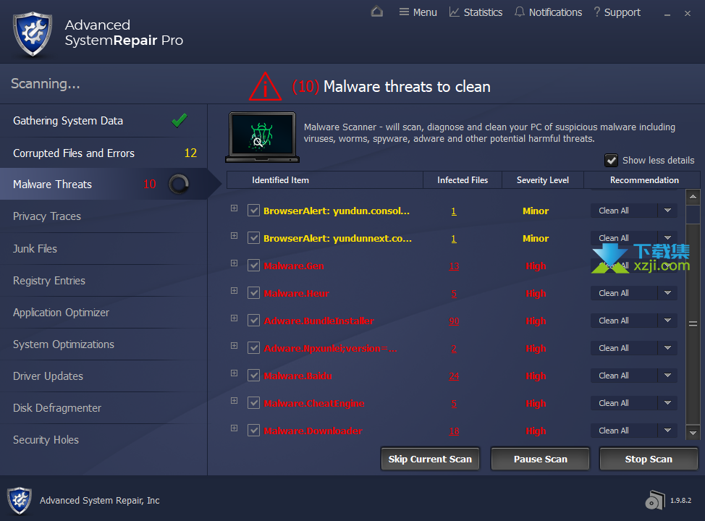Open the Support help item

pos(617,12)
